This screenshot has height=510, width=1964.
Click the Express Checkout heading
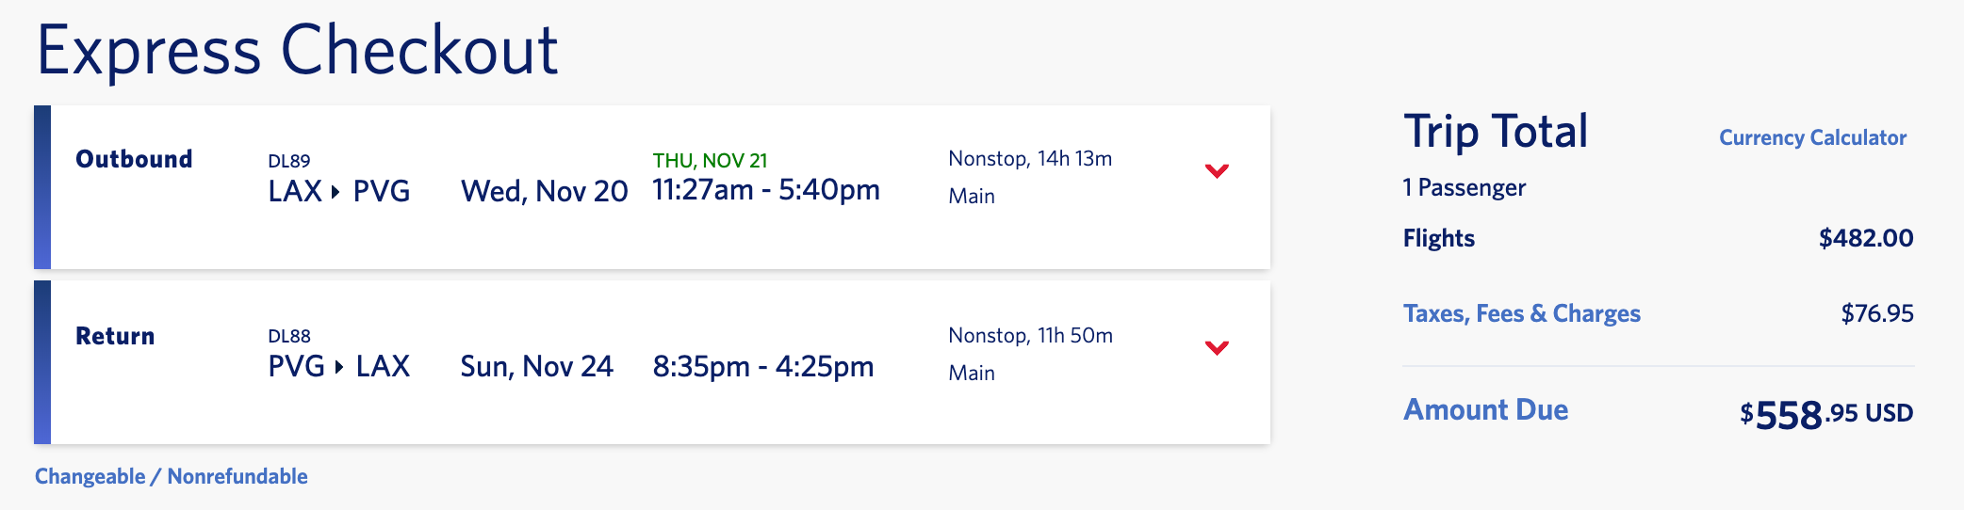pos(297,51)
